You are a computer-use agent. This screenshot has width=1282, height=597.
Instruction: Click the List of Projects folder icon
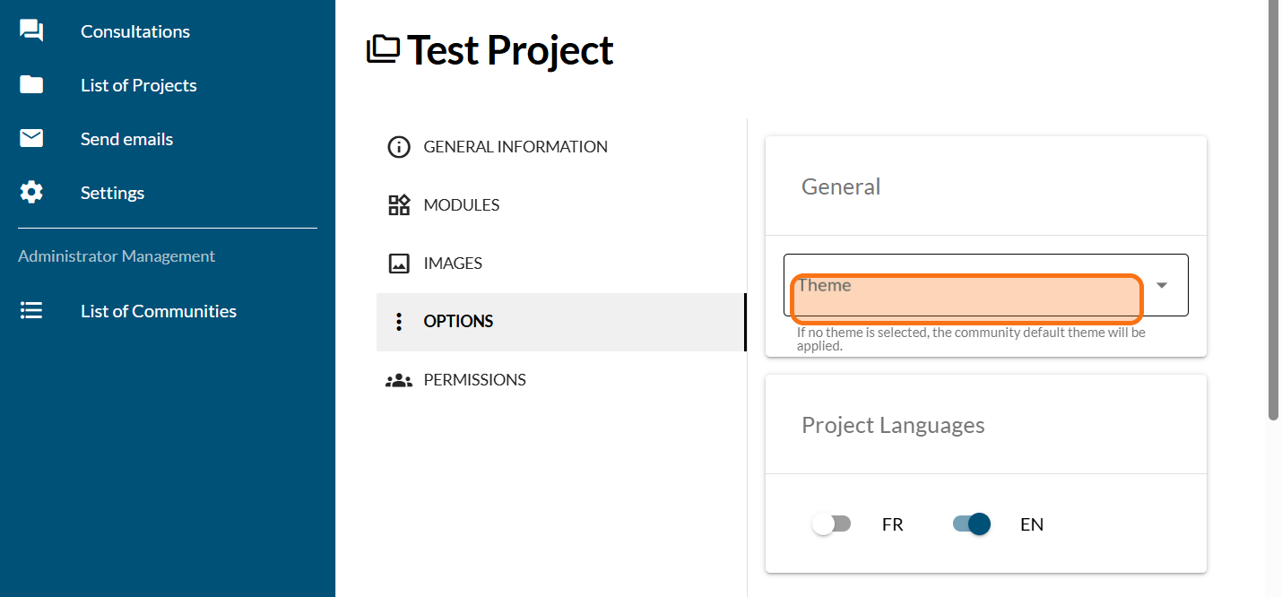31,85
